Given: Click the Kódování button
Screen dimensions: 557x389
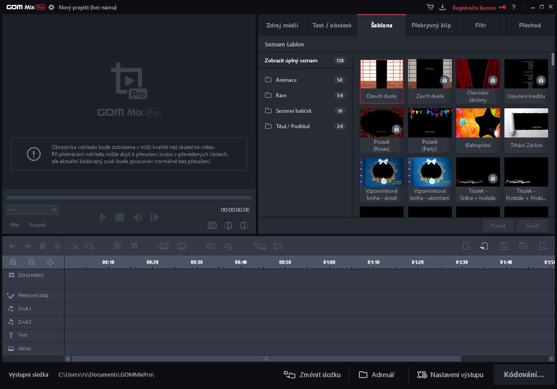Looking at the screenshot, I should pyautogui.click(x=524, y=375).
